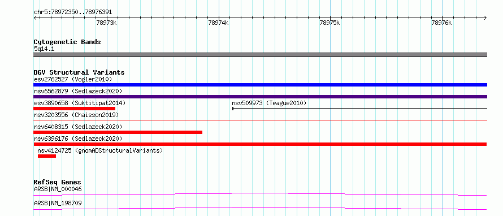This screenshot has height=216, width=503.
Task: Select the ARSB NM_198709 magenta transcript line
Action: click(x=260, y=208)
